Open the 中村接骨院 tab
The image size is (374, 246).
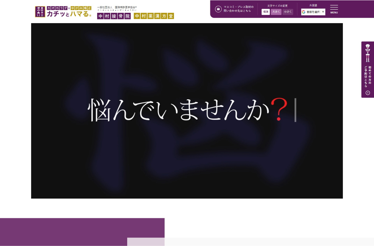coord(114,16)
